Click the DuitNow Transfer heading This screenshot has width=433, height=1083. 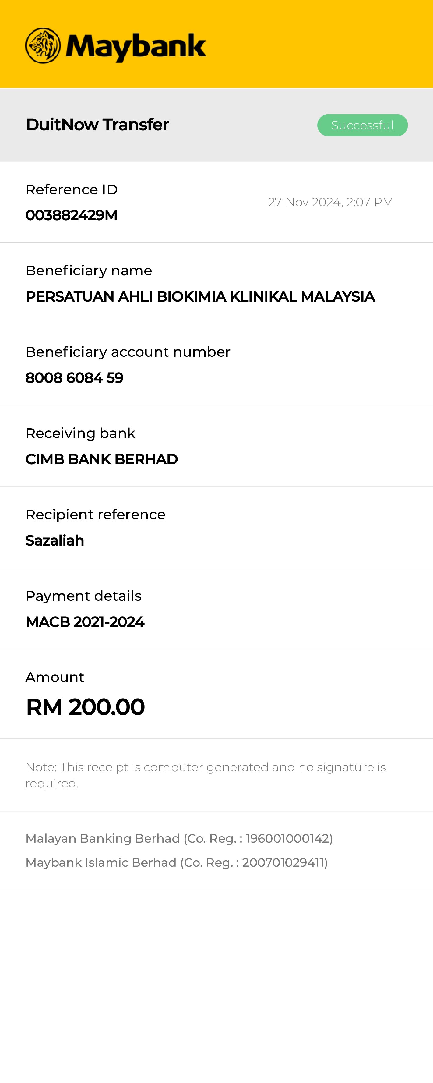[97, 125]
